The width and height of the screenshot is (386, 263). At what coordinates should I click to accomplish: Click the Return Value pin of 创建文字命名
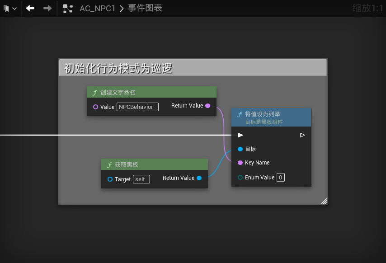click(208, 106)
